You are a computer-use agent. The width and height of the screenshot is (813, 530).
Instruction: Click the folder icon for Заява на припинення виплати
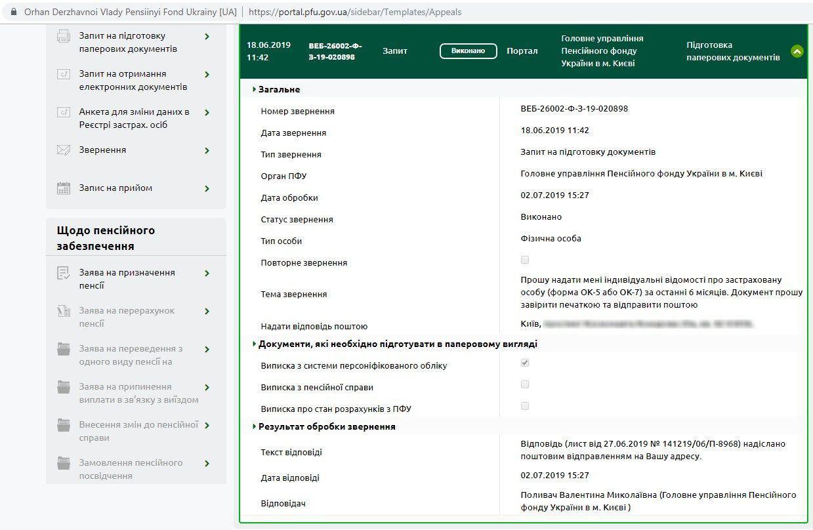(x=63, y=387)
